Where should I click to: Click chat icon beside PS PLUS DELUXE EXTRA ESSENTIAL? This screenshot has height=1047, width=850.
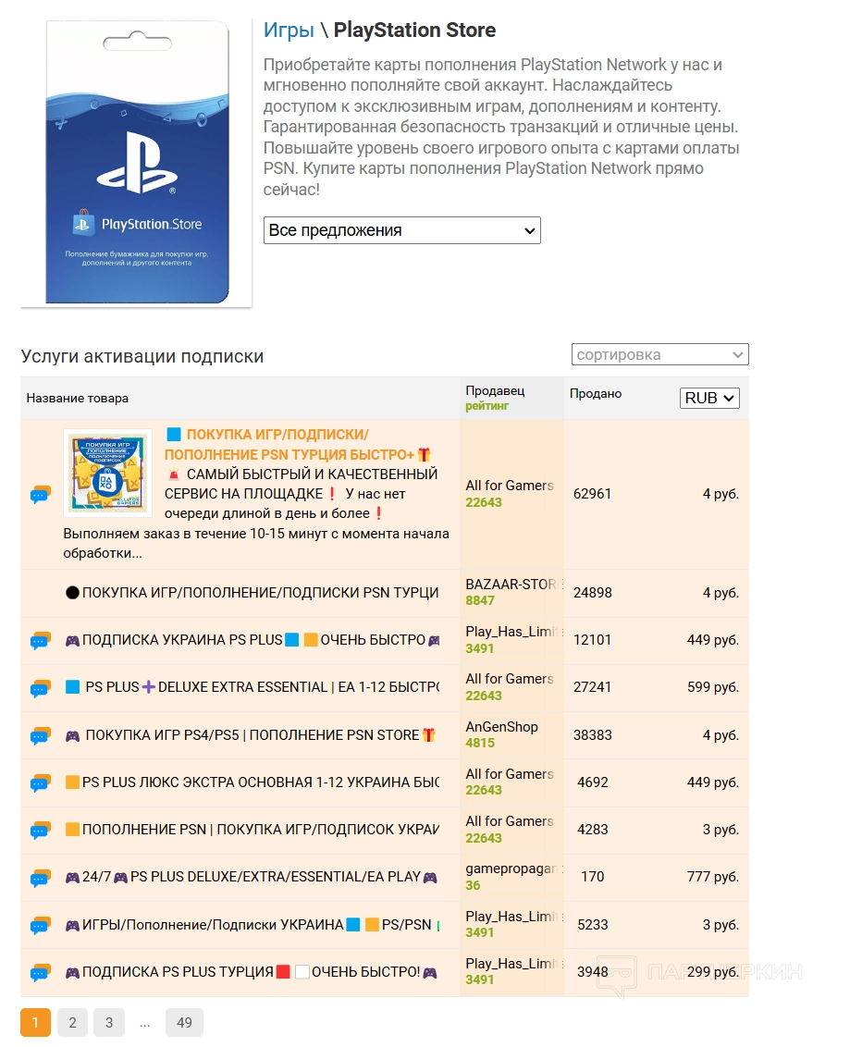(41, 688)
